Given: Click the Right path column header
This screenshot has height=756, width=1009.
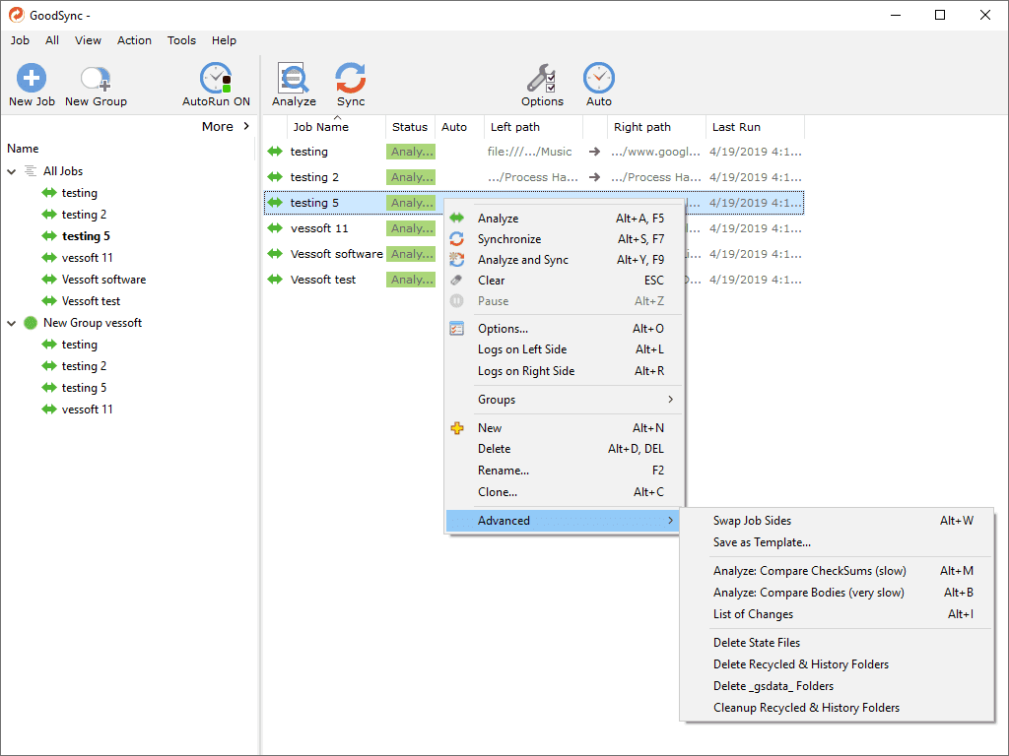Looking at the screenshot, I should (656, 127).
